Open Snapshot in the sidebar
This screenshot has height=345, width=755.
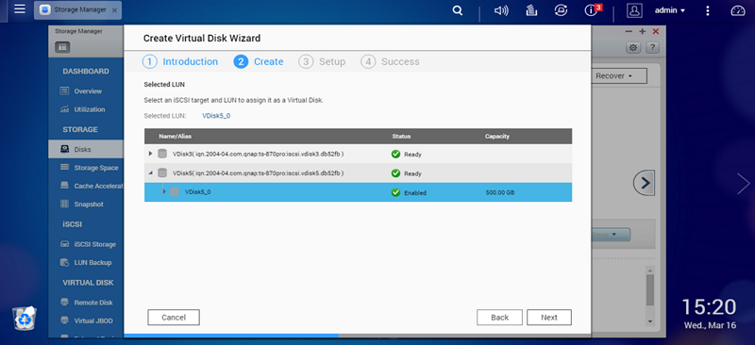(x=89, y=204)
